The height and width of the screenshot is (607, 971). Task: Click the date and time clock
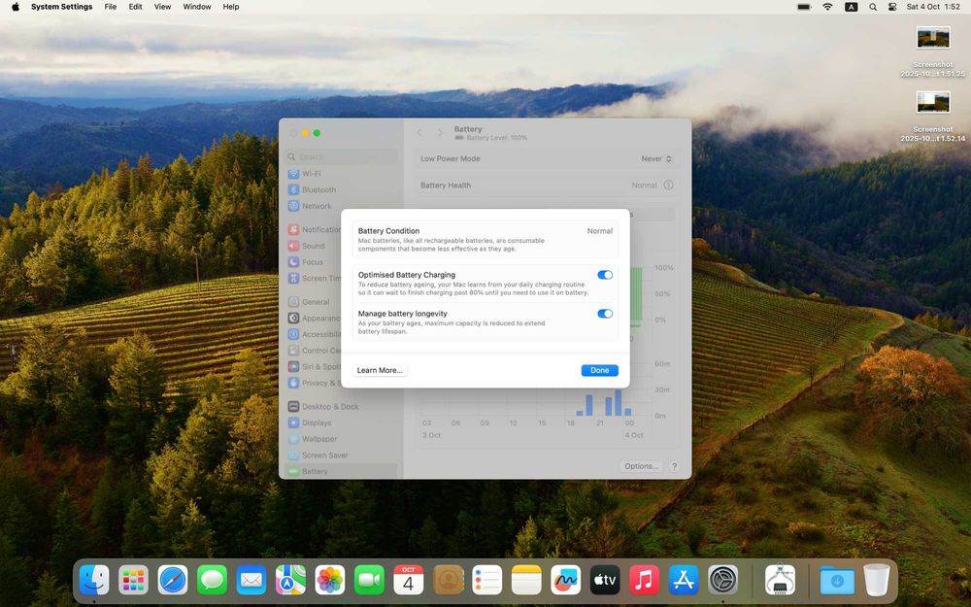click(933, 7)
